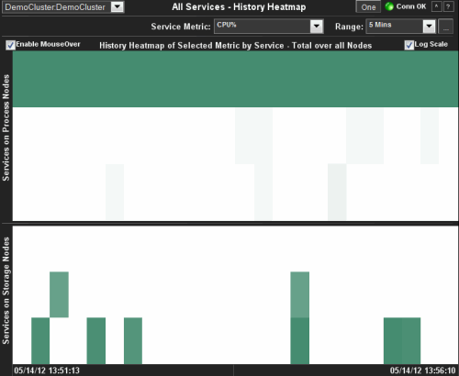The height and width of the screenshot is (376, 459).
Task: Toggle the Log Scale checkbox
Action: coord(409,45)
